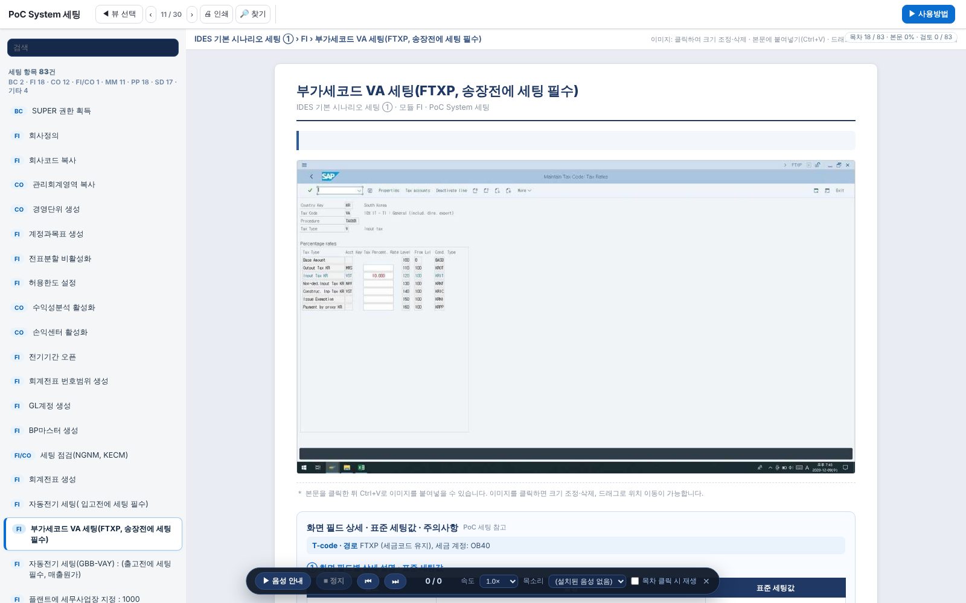Open the SAP command field dropdown
This screenshot has height=603, width=966.
[359, 191]
